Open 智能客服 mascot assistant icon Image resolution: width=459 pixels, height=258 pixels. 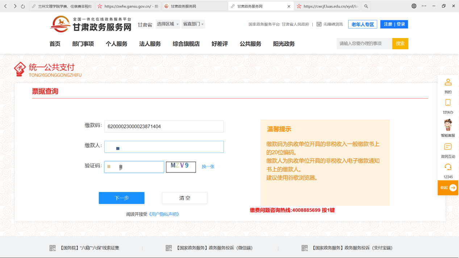[448, 125]
